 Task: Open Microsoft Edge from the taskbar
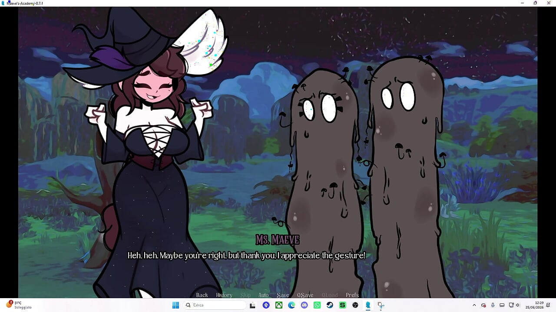[x=291, y=305]
